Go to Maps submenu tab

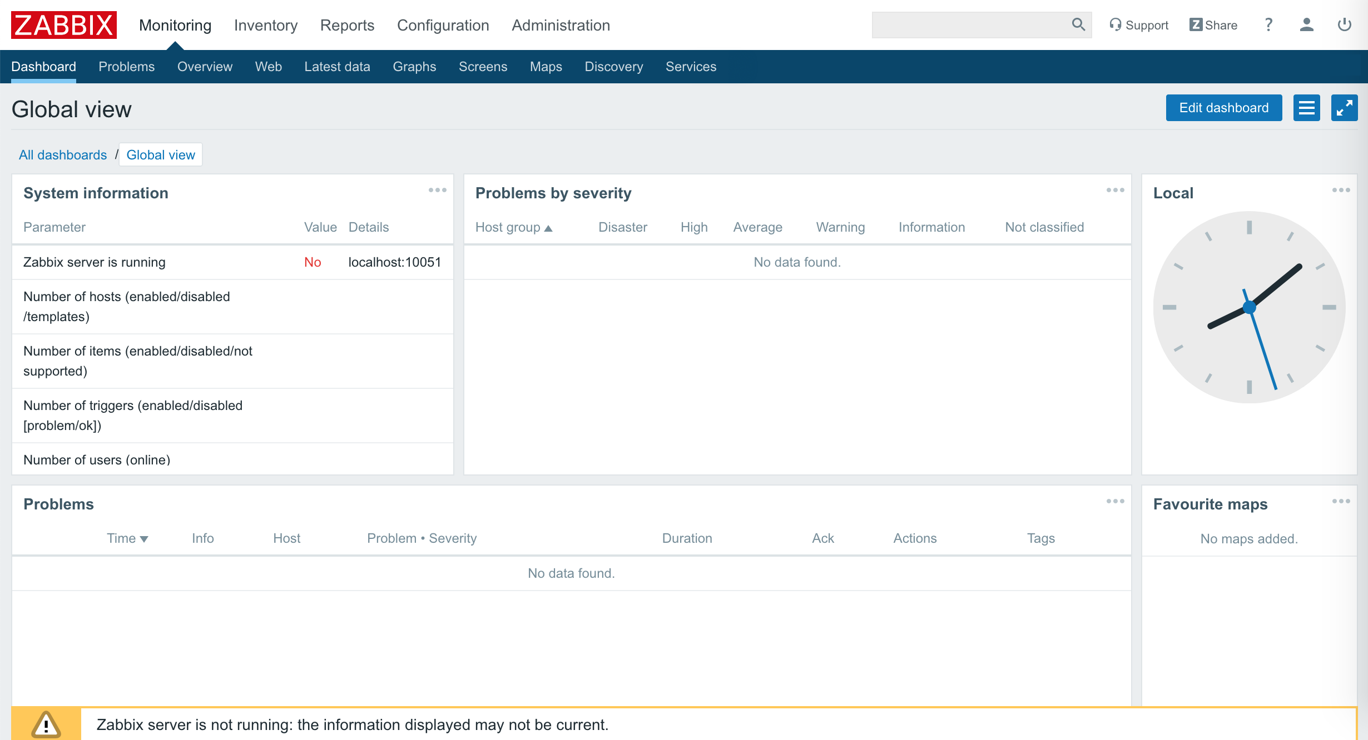point(546,67)
